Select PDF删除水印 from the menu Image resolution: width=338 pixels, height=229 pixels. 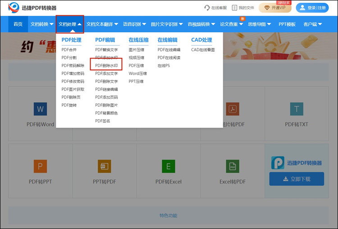(x=106, y=65)
